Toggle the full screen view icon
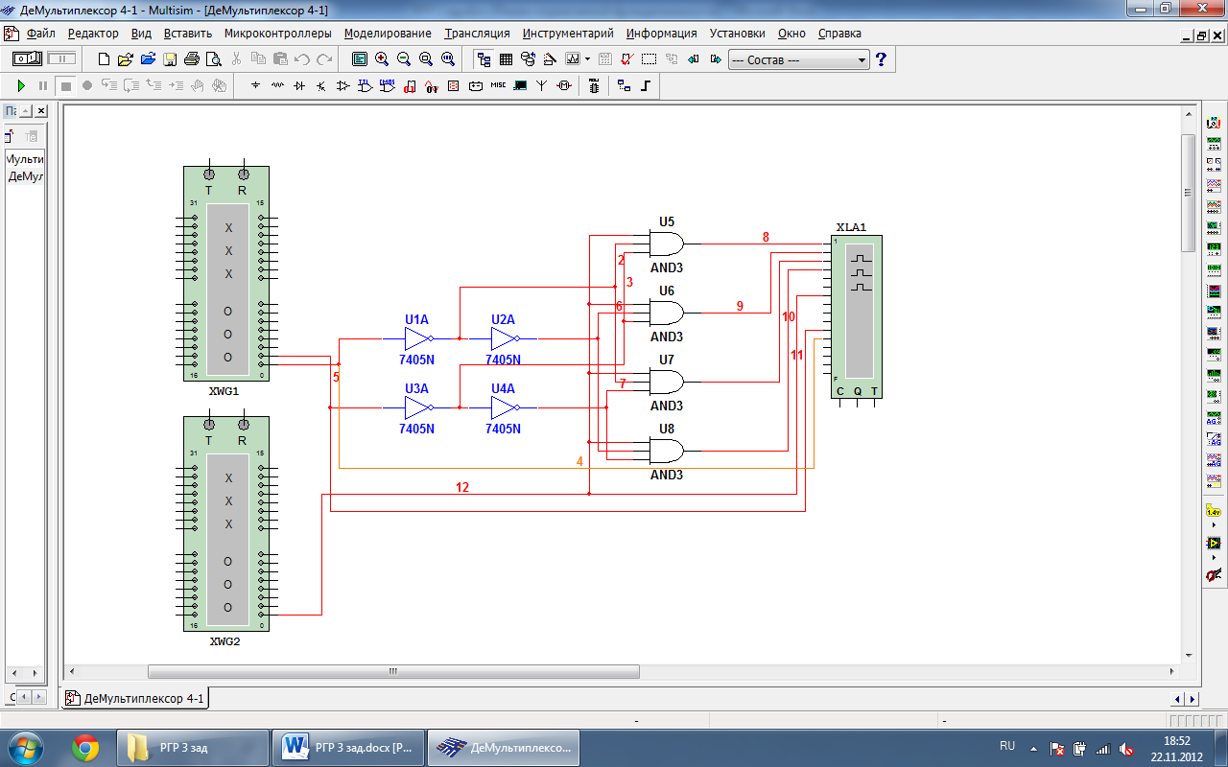1228x767 pixels. [x=359, y=59]
